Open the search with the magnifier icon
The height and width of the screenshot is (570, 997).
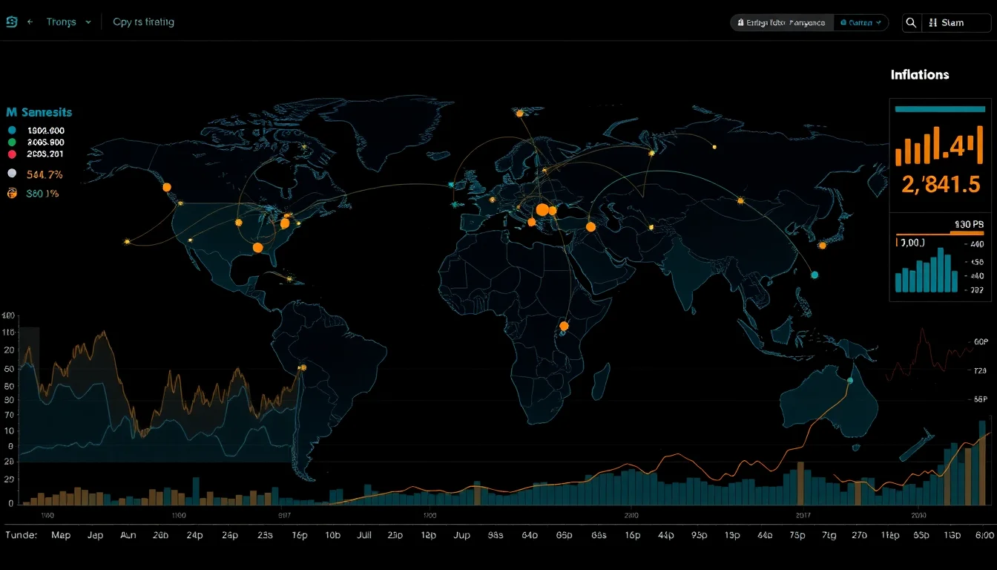(x=911, y=22)
